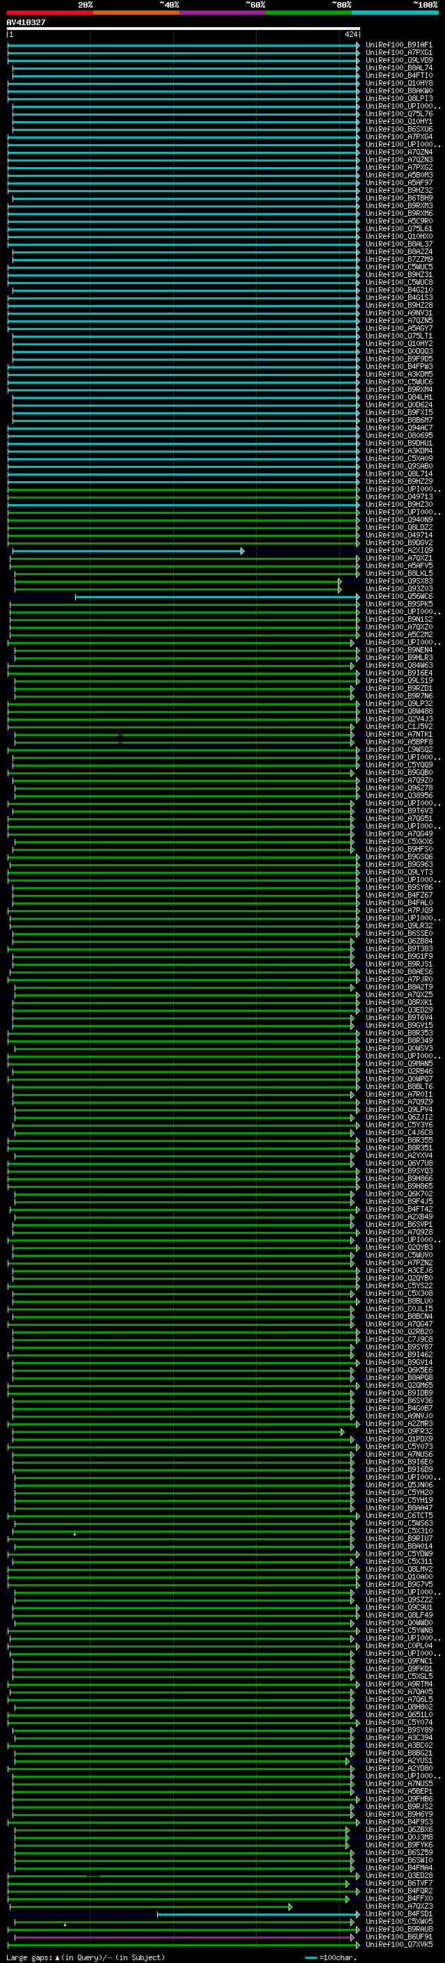Open hit UniRef100_Q96278

399,788
